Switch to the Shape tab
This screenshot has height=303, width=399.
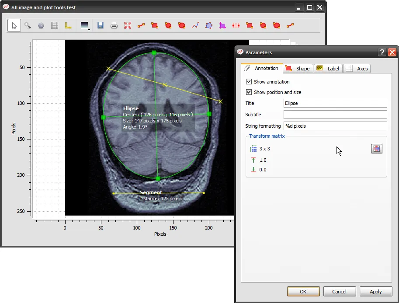298,68
